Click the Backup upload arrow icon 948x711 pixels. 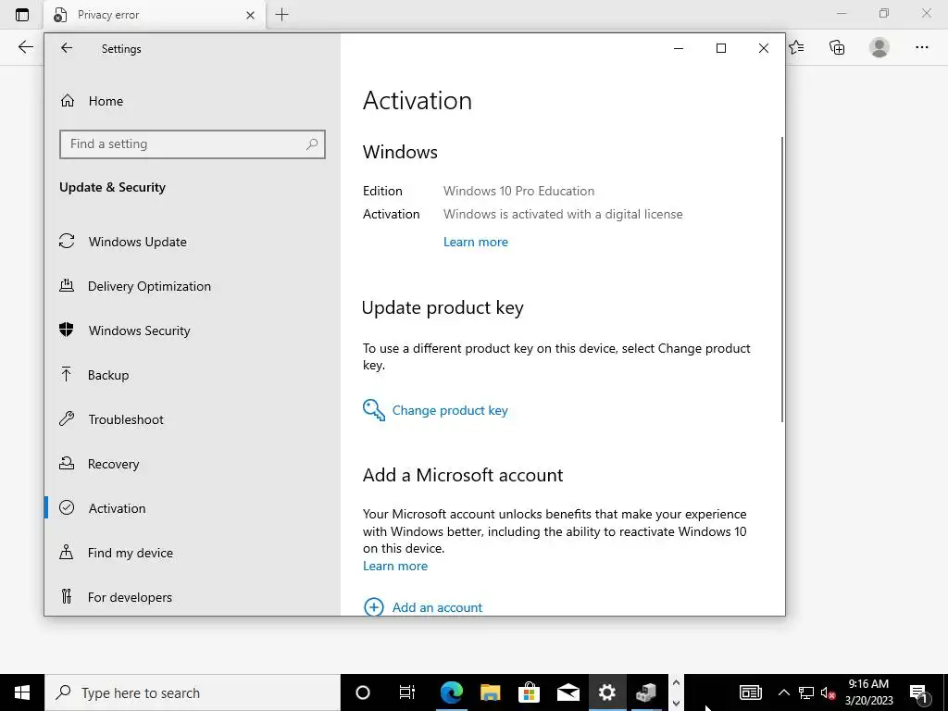click(x=67, y=374)
